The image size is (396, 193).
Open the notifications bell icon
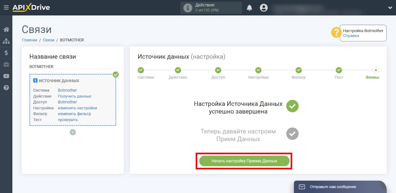coord(249,8)
